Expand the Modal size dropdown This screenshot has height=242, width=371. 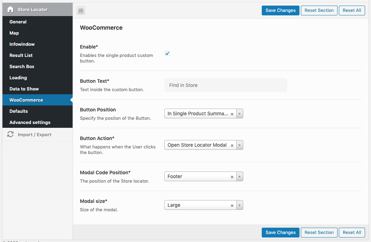(x=239, y=205)
